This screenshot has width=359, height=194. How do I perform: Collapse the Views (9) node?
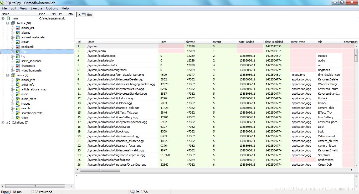[x=8, y=75]
